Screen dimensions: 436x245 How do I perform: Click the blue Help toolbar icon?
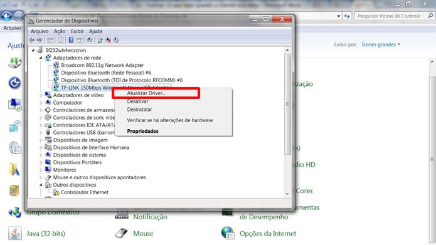click(x=71, y=40)
